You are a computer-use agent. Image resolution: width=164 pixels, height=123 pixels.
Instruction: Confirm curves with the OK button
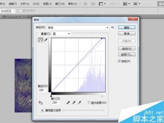point(127,28)
